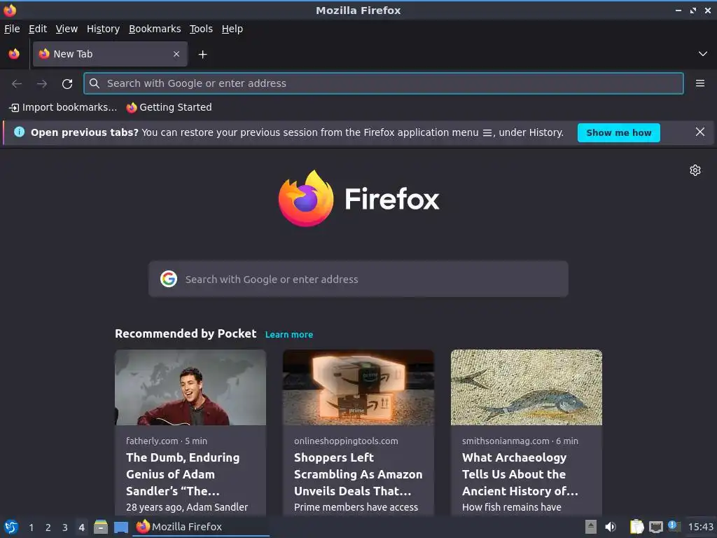Open the Help menu
The height and width of the screenshot is (538, 717).
coord(232,29)
